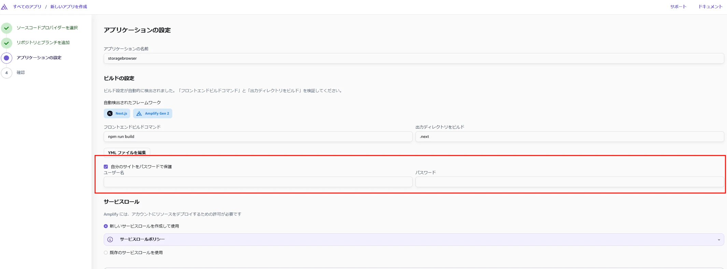Click the フロントエンドビルドコマンド input field
This screenshot has height=269, width=727.
pyautogui.click(x=258, y=137)
